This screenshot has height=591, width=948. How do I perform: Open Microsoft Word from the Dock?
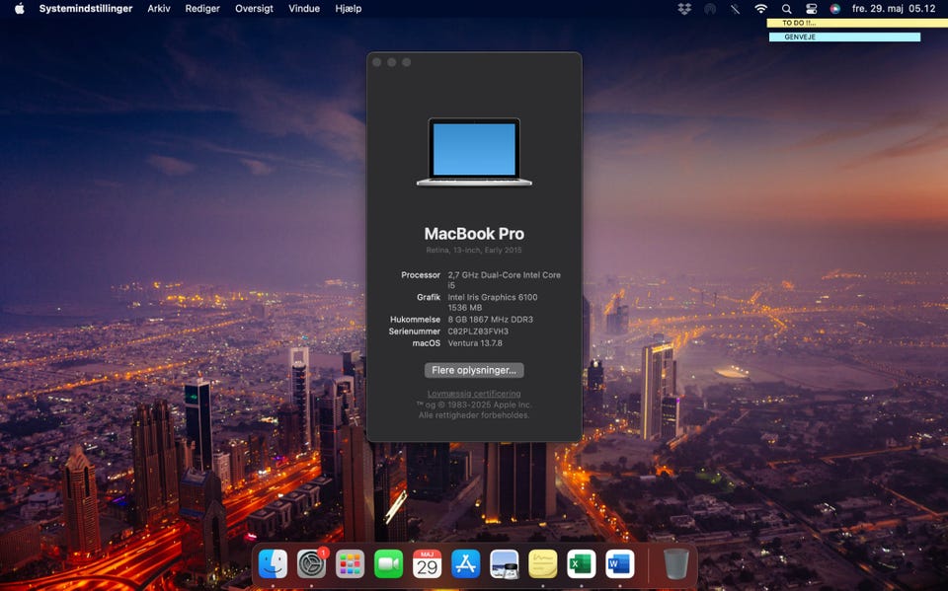pos(620,564)
